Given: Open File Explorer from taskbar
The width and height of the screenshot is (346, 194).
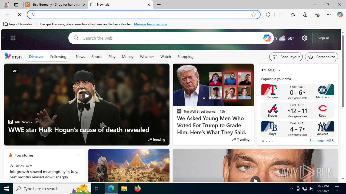Looking at the screenshot, I should 124,189.
